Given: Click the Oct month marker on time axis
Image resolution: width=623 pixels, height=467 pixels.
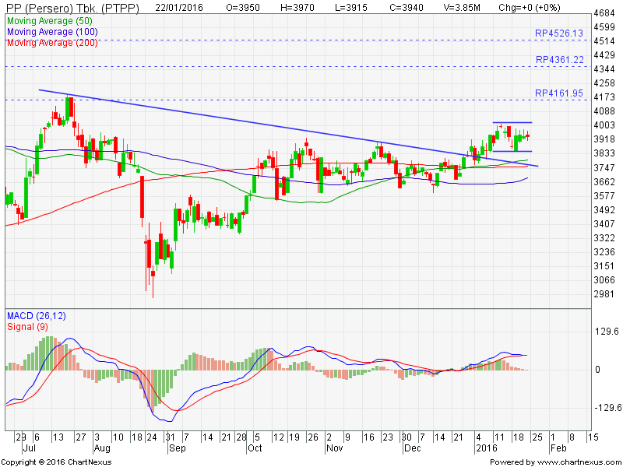Looking at the screenshot, I should [x=253, y=449].
